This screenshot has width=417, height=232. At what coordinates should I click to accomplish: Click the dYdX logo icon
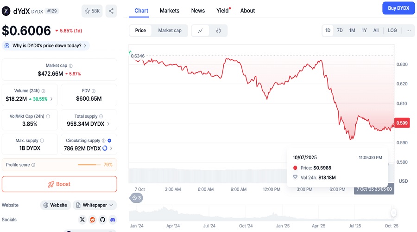click(x=6, y=11)
